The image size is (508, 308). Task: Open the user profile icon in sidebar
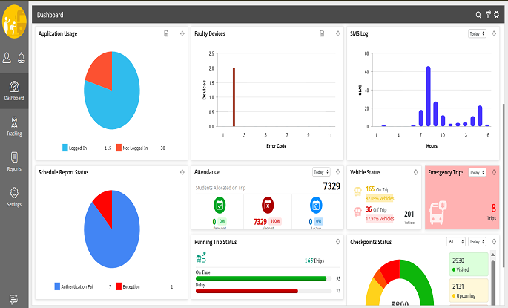pos(7,58)
